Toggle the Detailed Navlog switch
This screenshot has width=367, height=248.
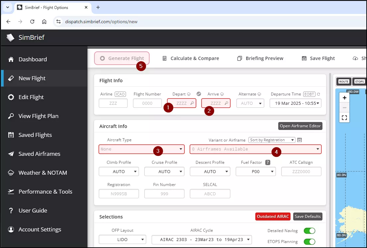click(309, 231)
